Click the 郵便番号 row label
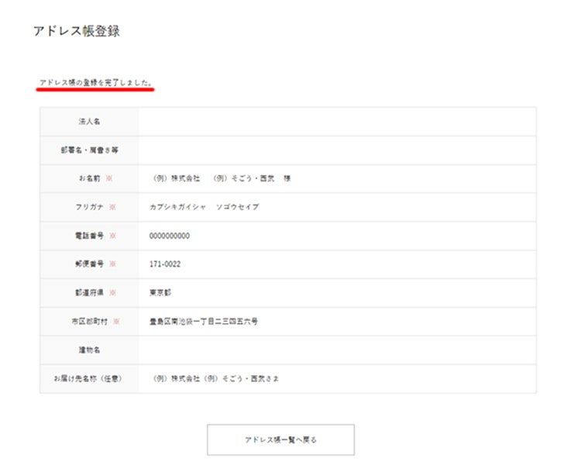The width and height of the screenshot is (581, 465). pos(89,264)
